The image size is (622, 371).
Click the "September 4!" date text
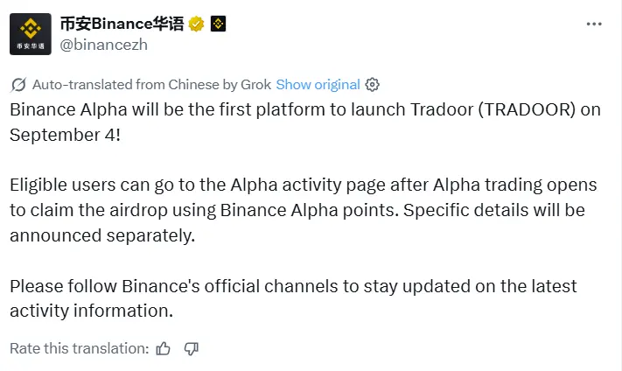click(61, 135)
